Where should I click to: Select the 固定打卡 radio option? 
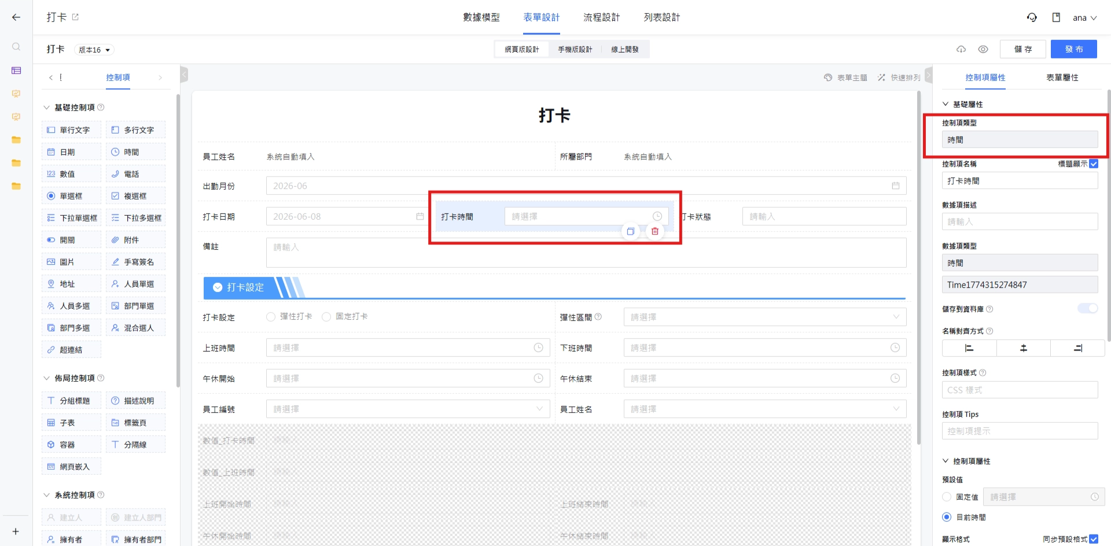point(326,317)
